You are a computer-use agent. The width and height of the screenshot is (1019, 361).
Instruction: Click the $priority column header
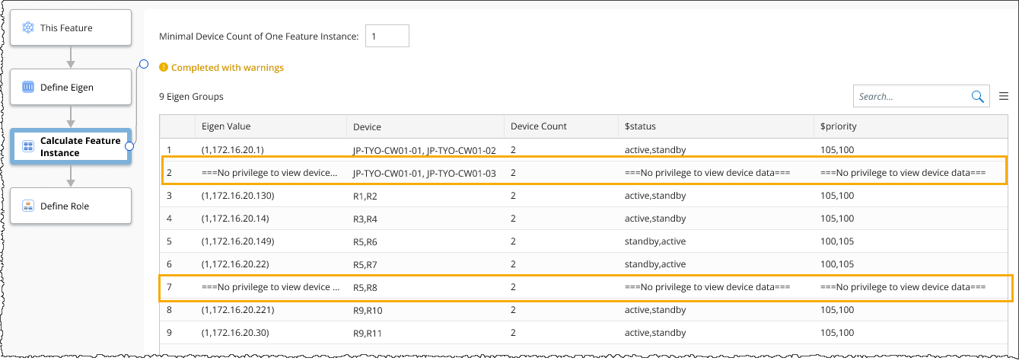click(839, 126)
